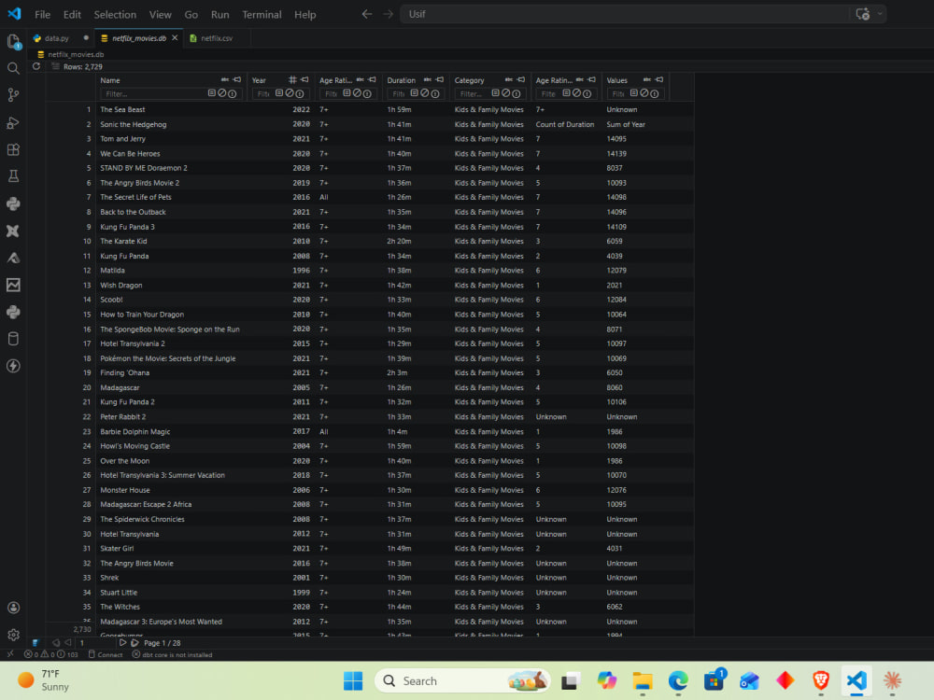Click the Name column header

(110, 80)
